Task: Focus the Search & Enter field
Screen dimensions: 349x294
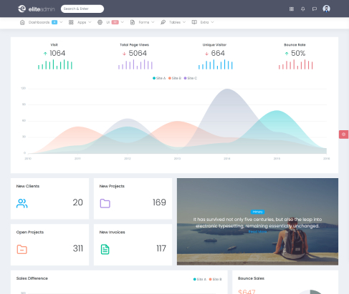Action: 82,9
